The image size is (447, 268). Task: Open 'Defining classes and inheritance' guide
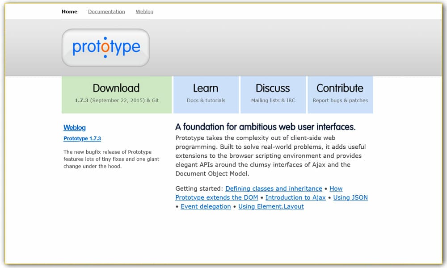[x=274, y=188]
